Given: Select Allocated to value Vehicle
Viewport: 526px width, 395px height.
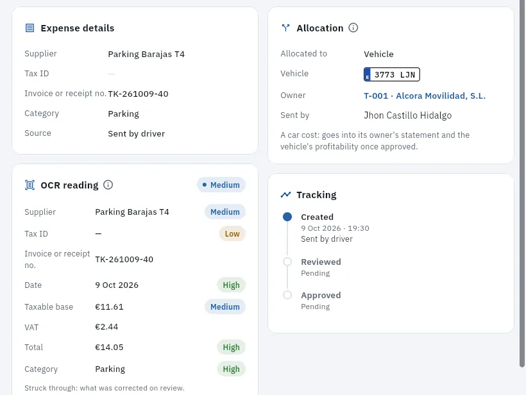Looking at the screenshot, I should tap(378, 55).
